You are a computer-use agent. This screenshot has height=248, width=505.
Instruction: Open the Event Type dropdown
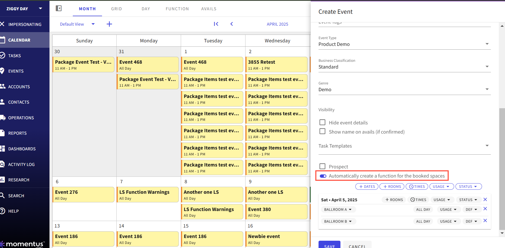(405, 44)
